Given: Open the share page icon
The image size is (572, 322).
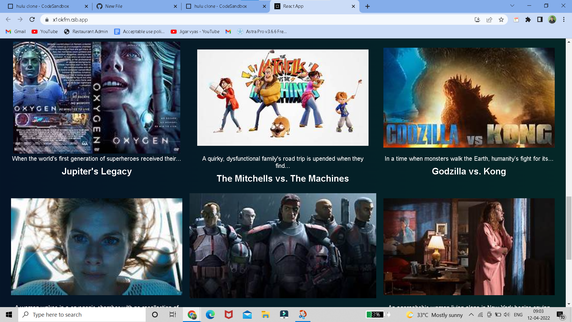Looking at the screenshot, I should (489, 20).
